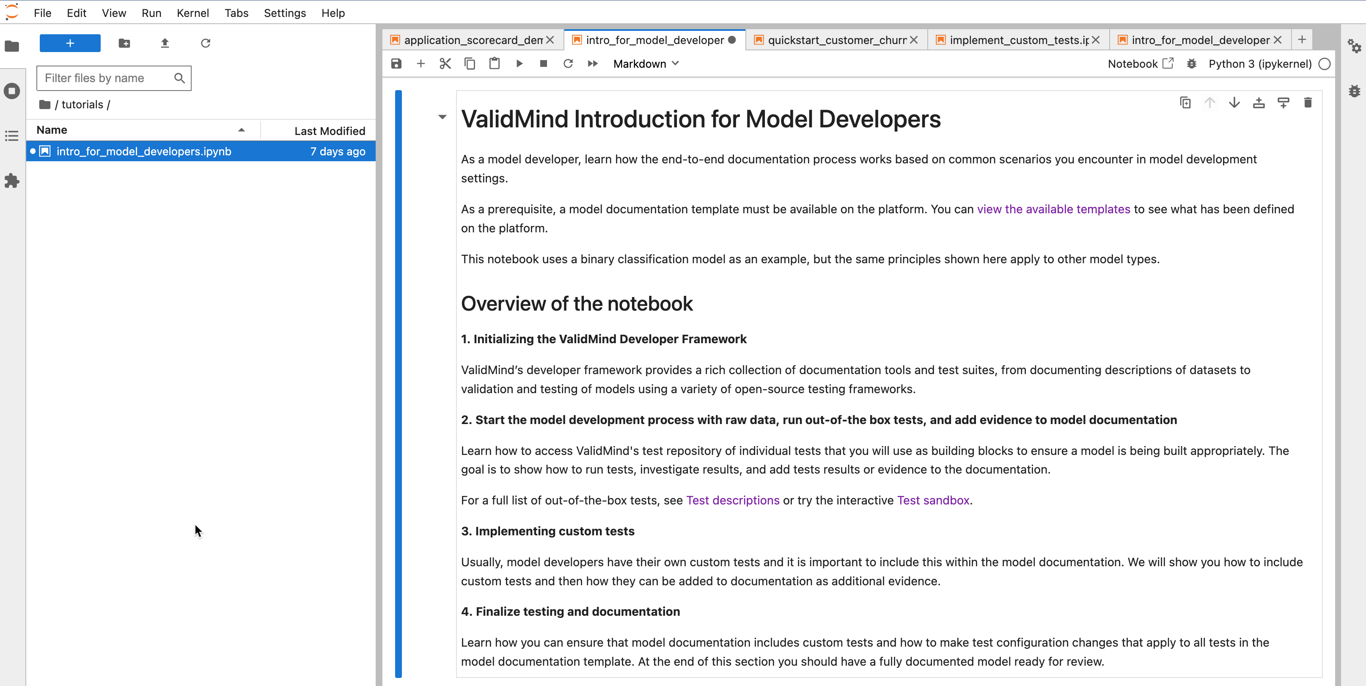Restart the kernel and run all cells

pyautogui.click(x=592, y=63)
